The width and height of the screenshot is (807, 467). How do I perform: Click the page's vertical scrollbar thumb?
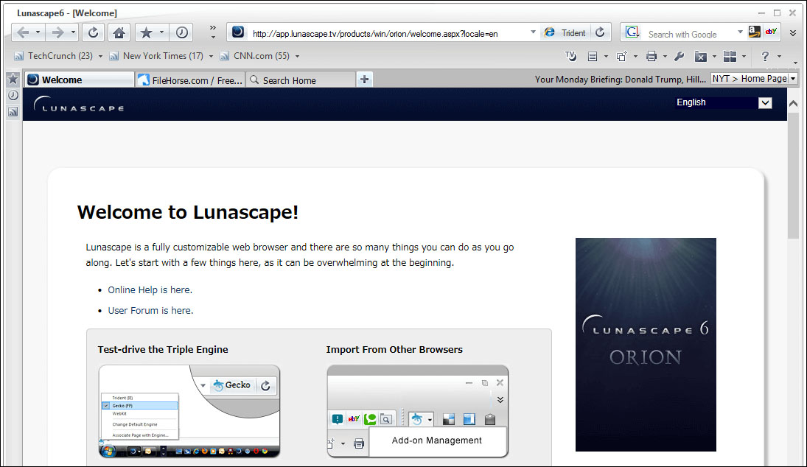[x=793, y=176]
